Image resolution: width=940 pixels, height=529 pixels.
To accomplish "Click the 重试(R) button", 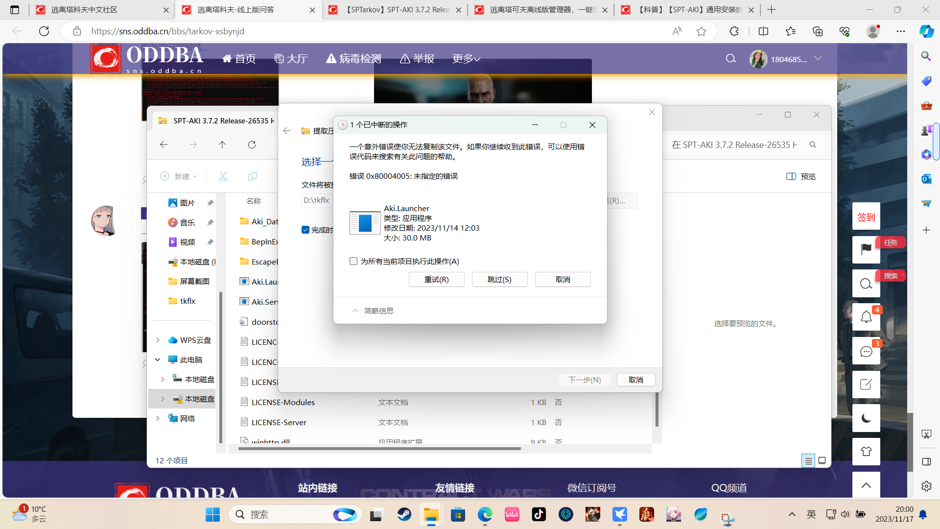I will [x=436, y=279].
